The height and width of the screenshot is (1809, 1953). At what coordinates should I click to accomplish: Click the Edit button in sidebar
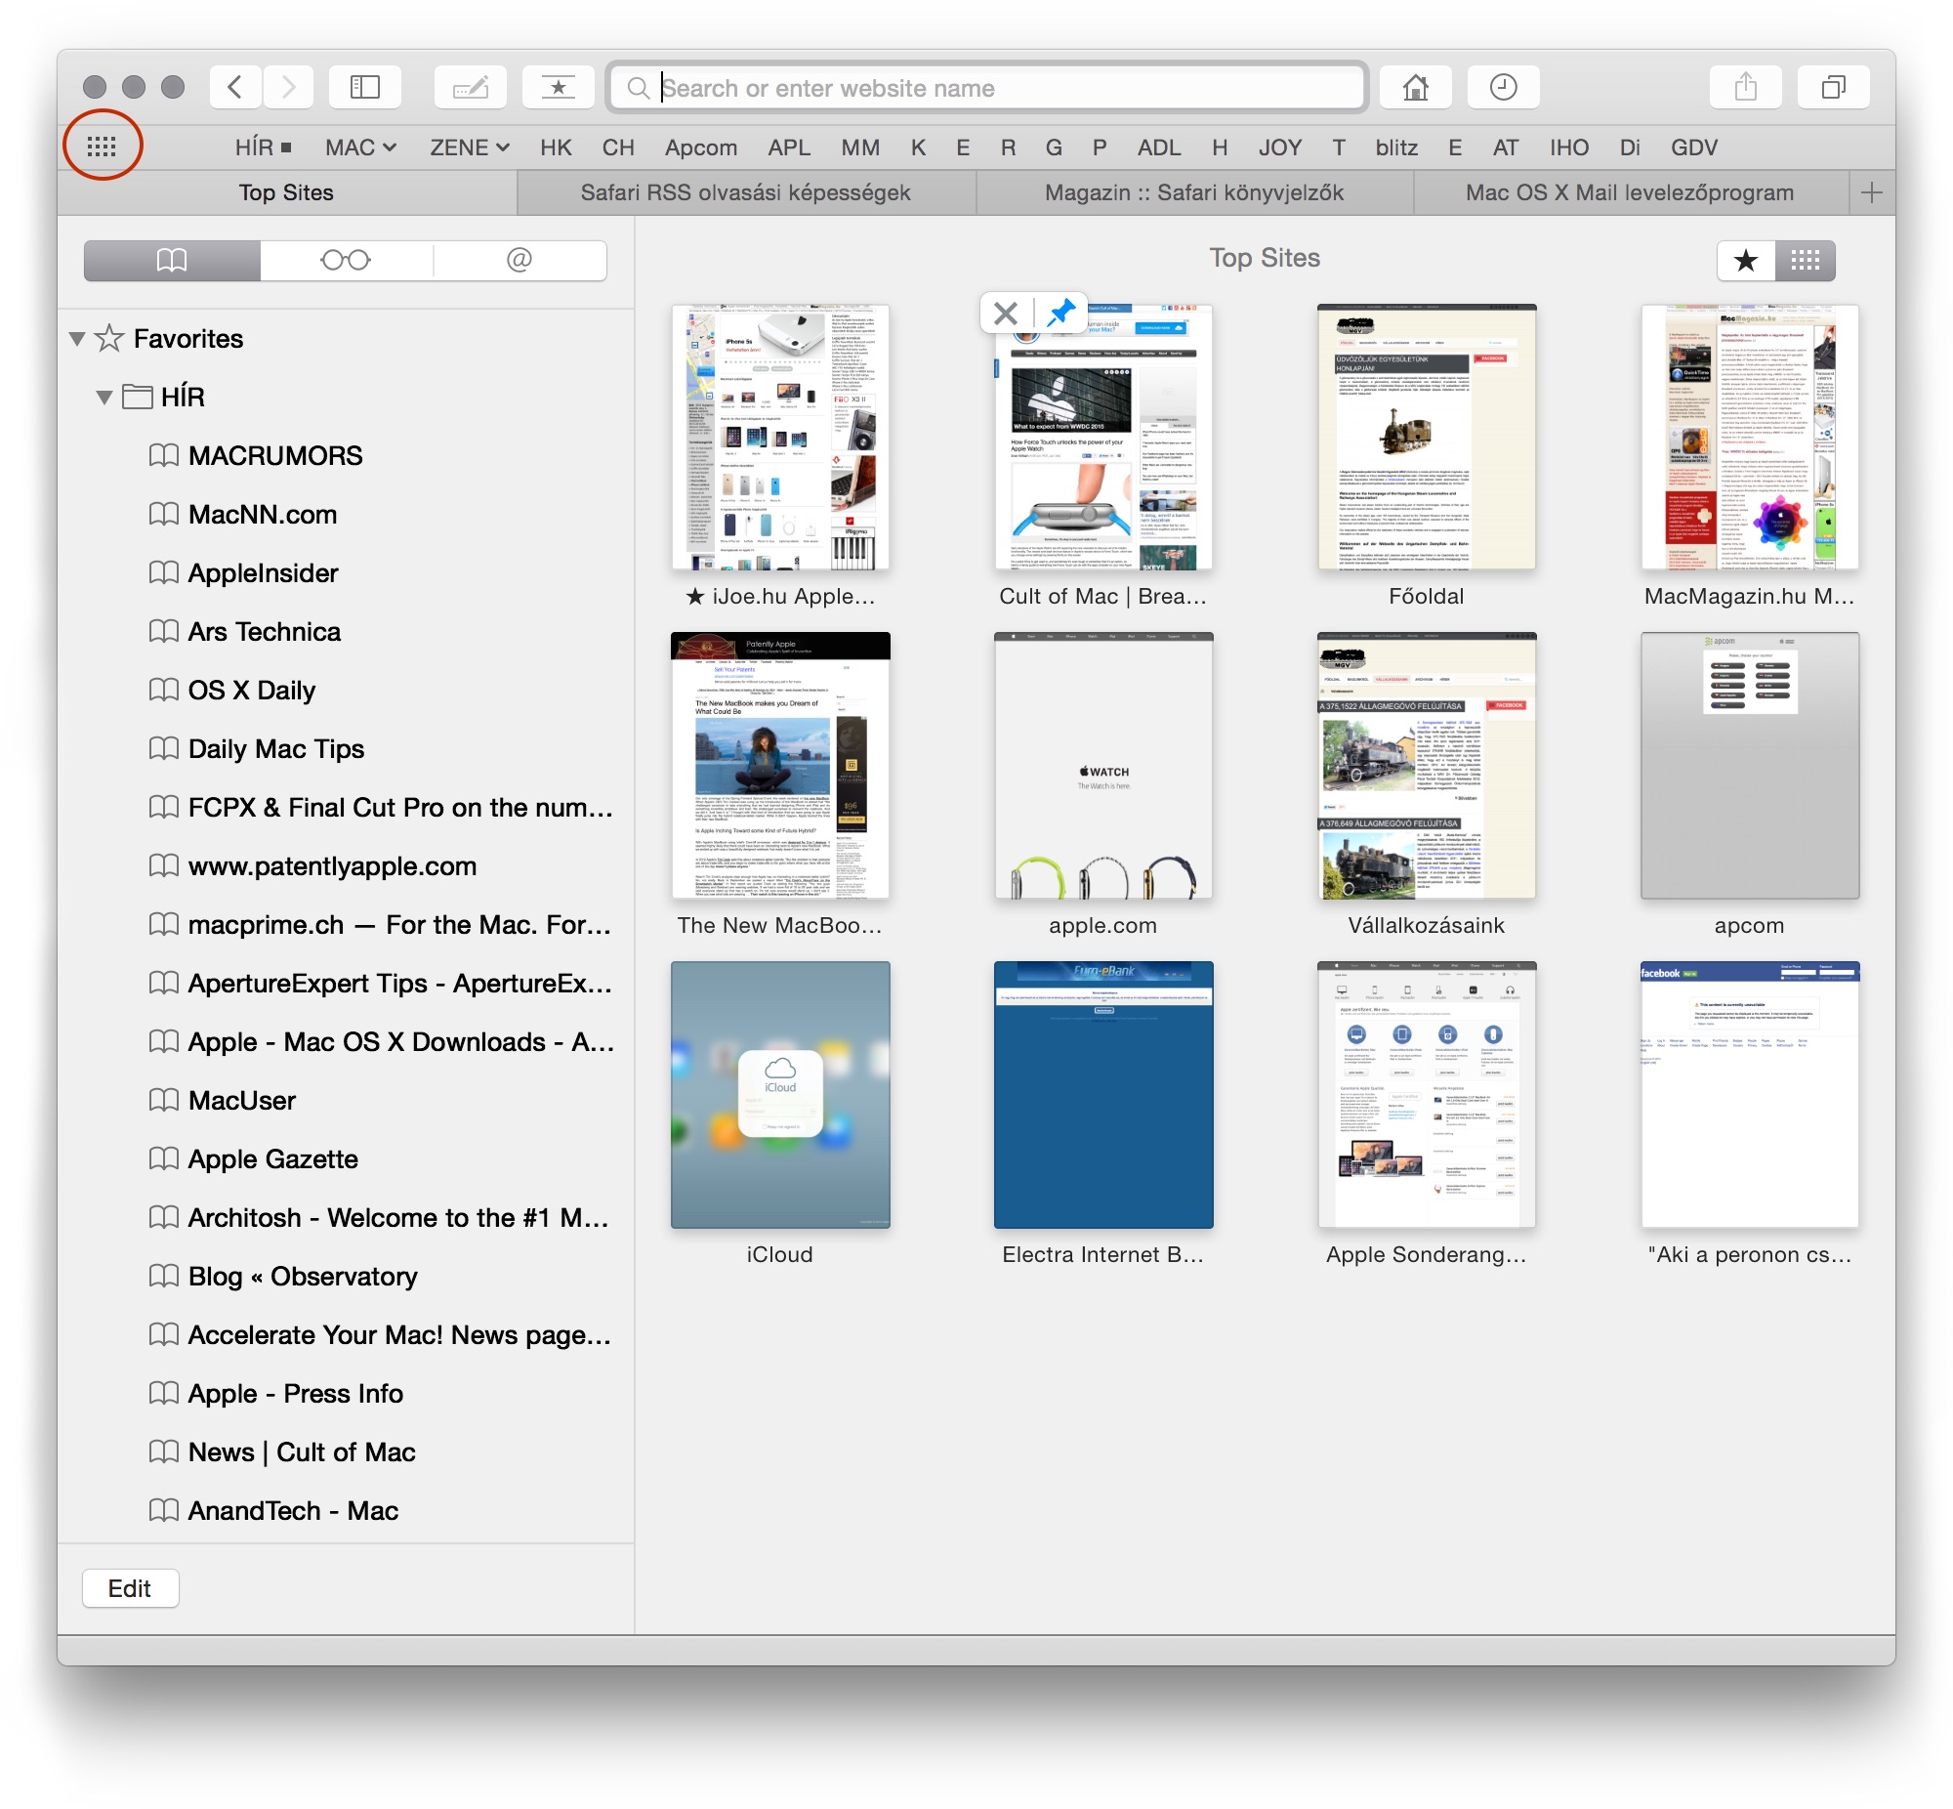tap(130, 1588)
